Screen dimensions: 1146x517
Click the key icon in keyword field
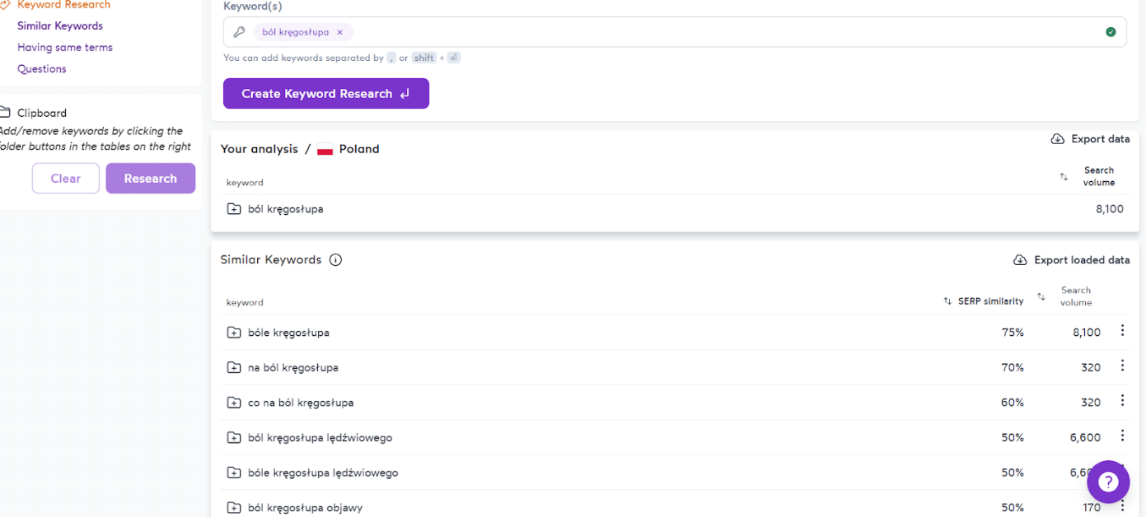239,32
